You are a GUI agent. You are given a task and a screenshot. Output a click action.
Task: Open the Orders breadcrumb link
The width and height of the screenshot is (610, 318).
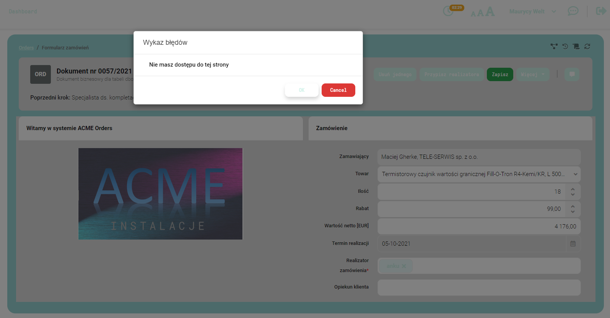(26, 48)
